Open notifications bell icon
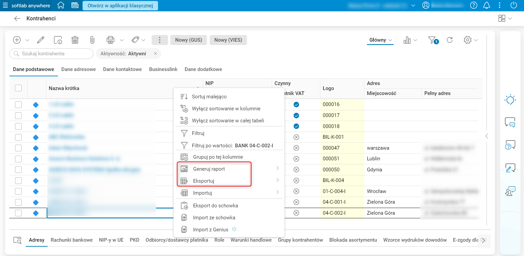 pyautogui.click(x=487, y=5)
